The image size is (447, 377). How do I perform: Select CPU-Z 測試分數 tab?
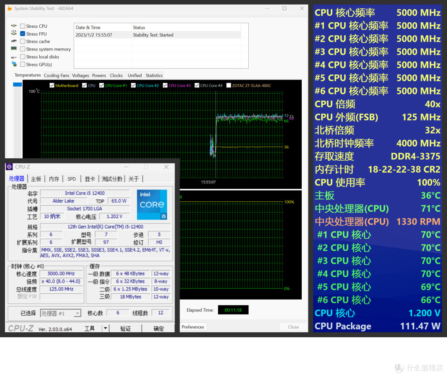tap(112, 179)
